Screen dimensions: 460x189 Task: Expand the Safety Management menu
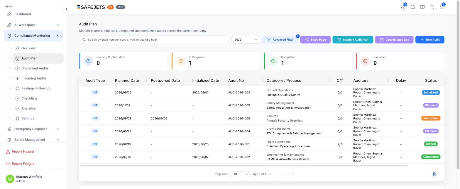pyautogui.click(x=33, y=140)
